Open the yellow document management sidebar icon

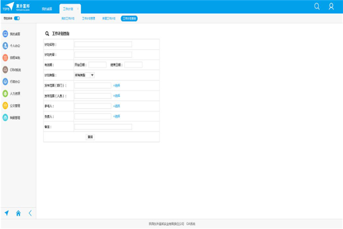click(x=5, y=105)
